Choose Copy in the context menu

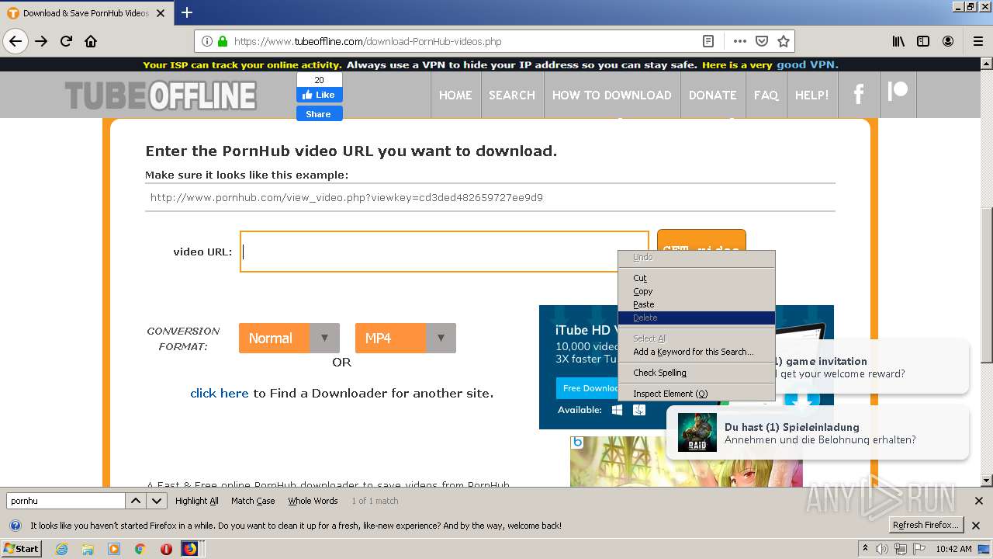697,291
